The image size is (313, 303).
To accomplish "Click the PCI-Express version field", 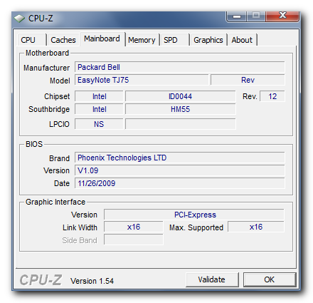I will [x=194, y=215].
